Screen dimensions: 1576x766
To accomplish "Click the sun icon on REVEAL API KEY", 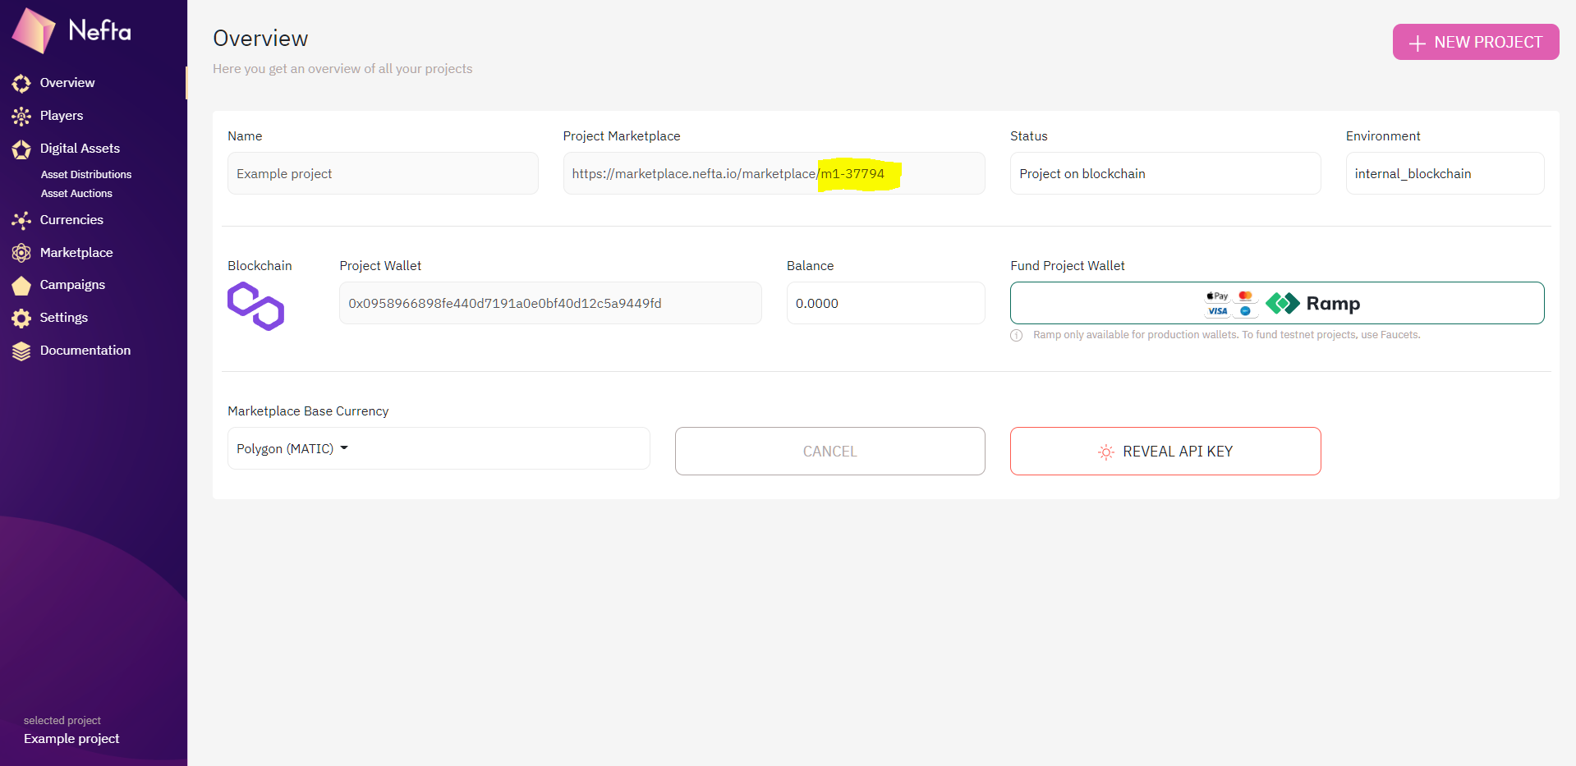I will 1106,452.
